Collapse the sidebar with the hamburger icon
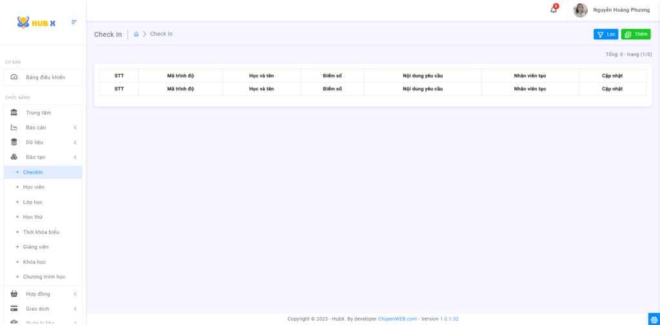 click(x=74, y=22)
